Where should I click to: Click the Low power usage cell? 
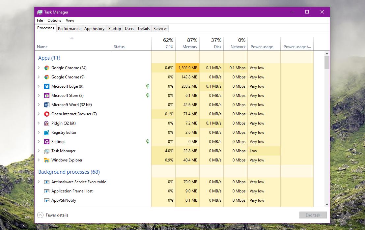pyautogui.click(x=264, y=151)
